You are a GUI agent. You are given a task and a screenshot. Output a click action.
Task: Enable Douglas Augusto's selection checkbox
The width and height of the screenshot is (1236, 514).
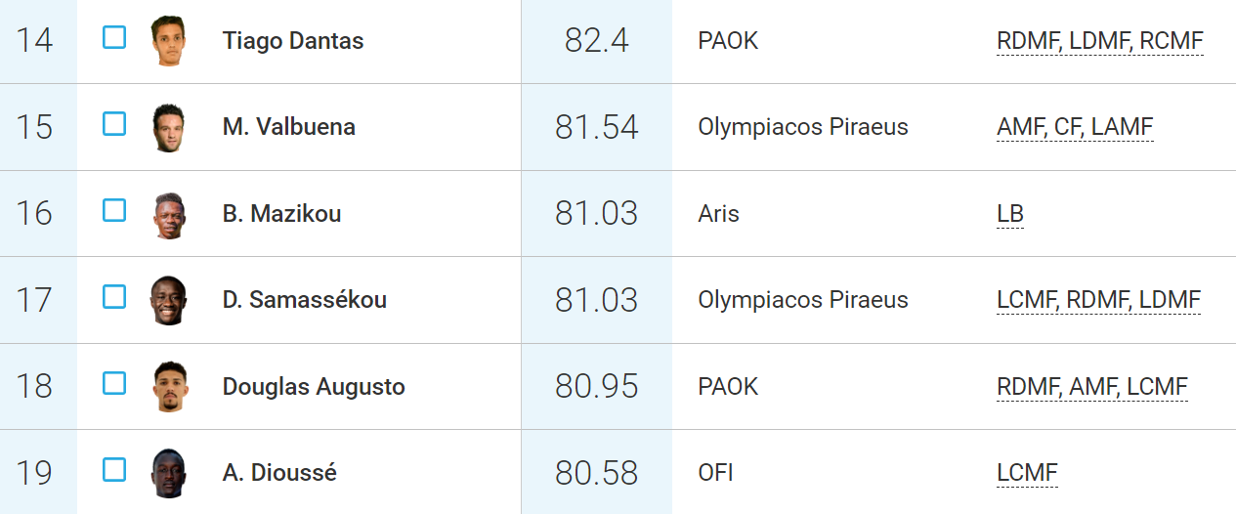pyautogui.click(x=114, y=383)
